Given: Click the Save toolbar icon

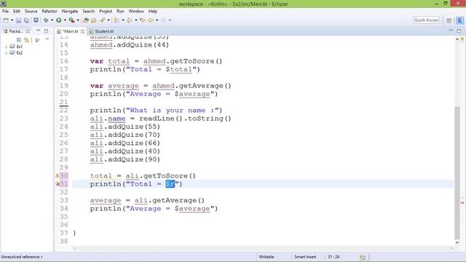Looking at the screenshot, I should [x=18, y=20].
